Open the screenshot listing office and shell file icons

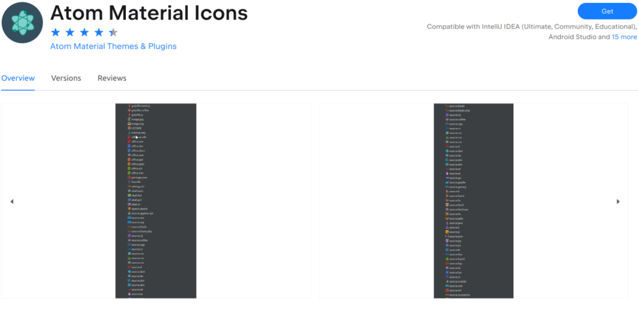[x=156, y=201]
